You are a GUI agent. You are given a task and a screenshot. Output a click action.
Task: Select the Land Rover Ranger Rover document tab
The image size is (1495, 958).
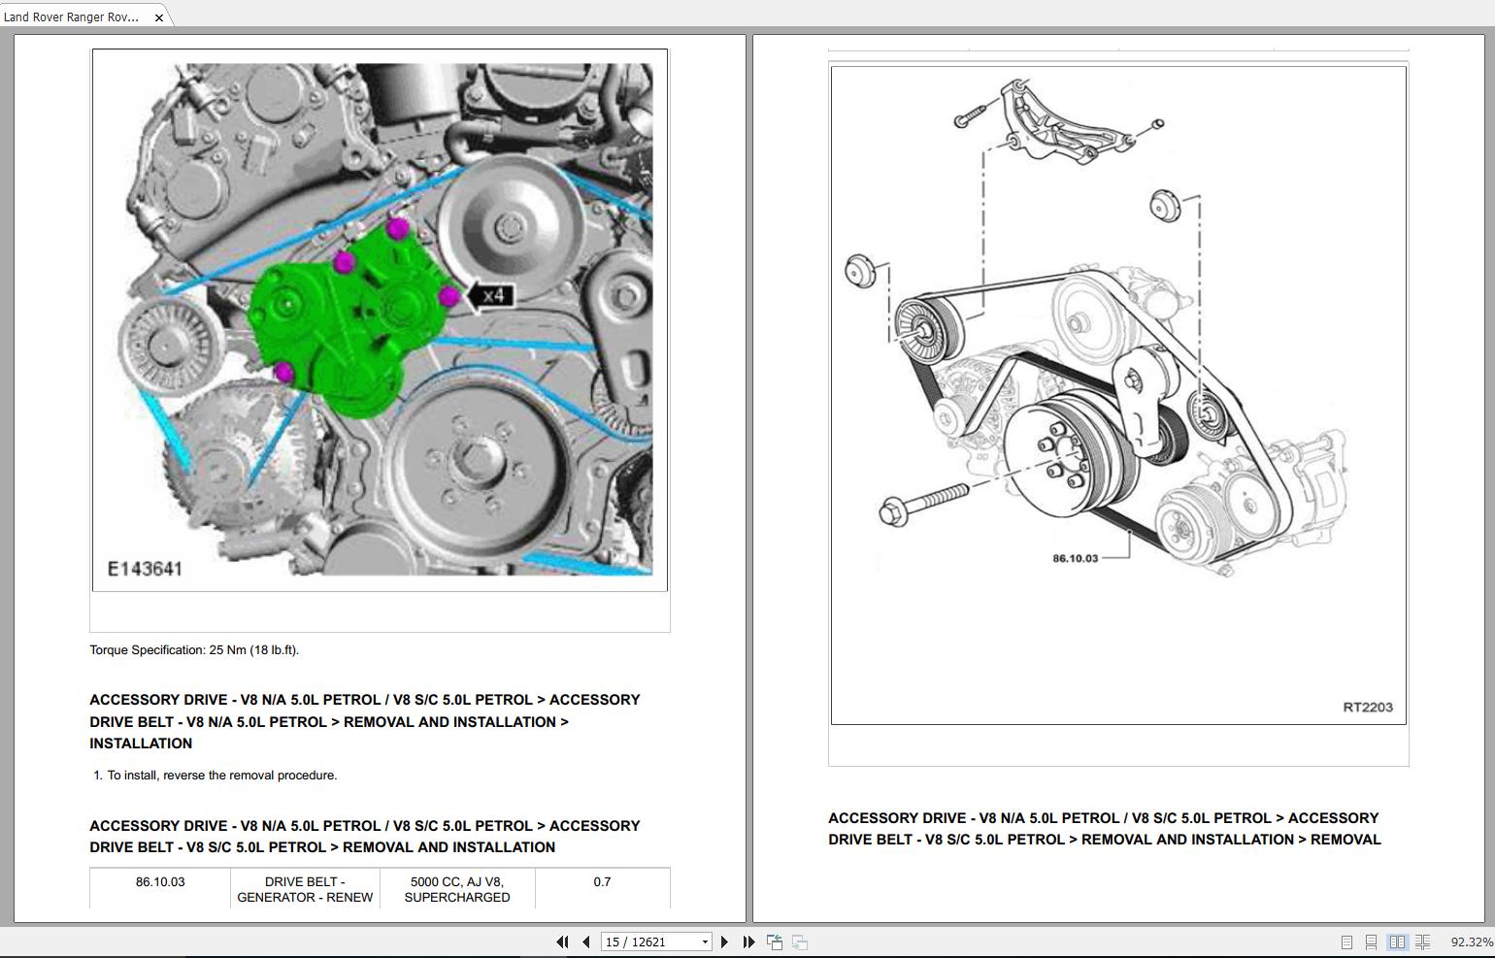click(72, 17)
